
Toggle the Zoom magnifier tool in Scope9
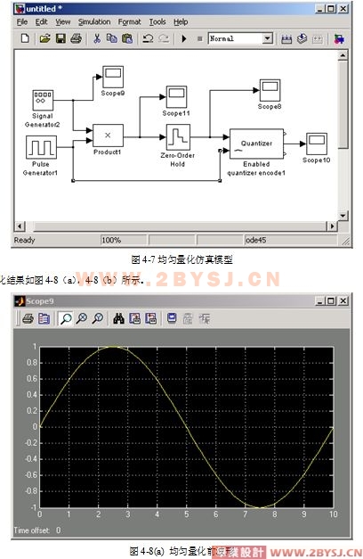[x=66, y=318]
